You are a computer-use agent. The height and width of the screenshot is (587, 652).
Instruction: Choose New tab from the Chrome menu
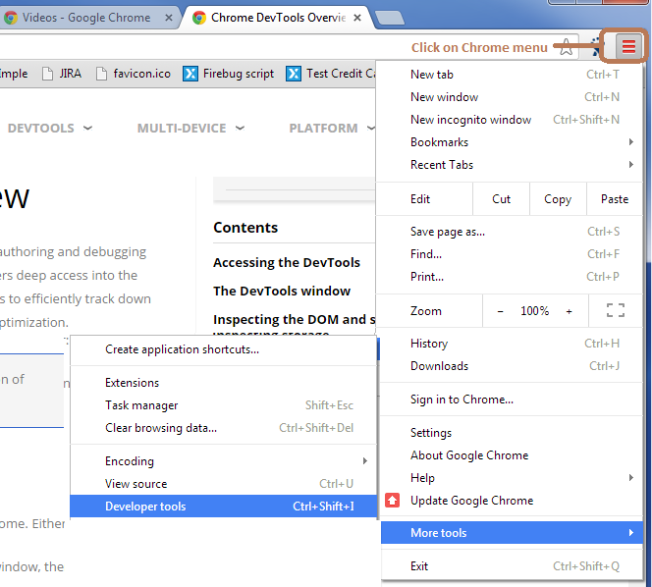point(512,75)
